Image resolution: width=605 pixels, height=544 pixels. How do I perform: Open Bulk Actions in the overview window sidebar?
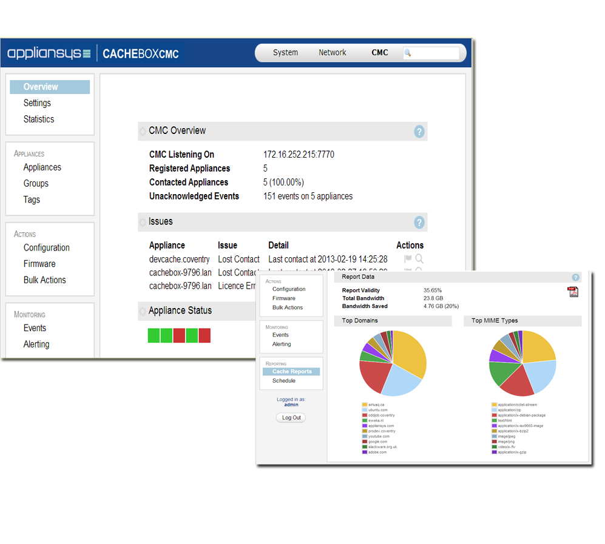coord(44,280)
